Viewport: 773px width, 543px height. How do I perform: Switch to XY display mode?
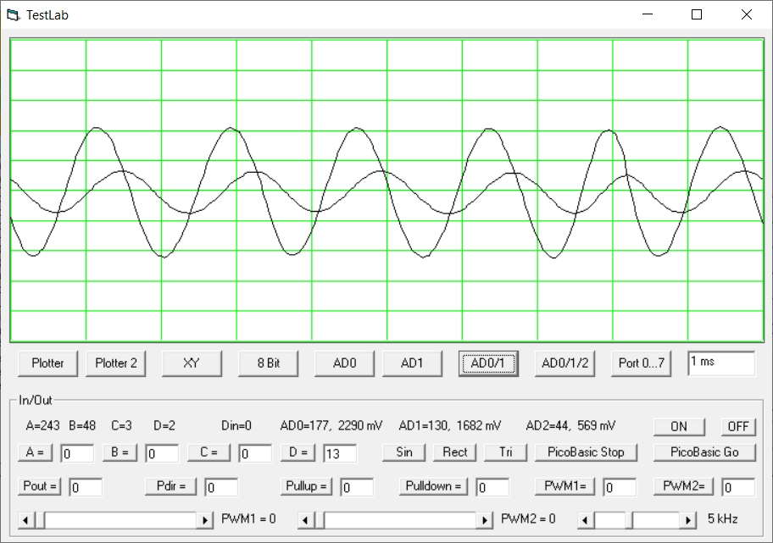(192, 363)
